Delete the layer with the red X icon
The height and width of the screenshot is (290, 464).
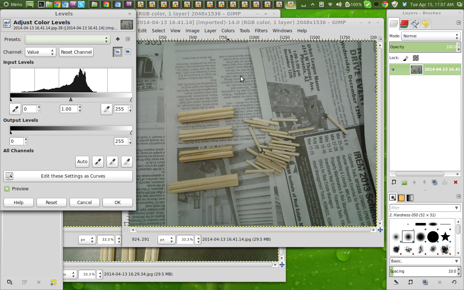tap(456, 182)
